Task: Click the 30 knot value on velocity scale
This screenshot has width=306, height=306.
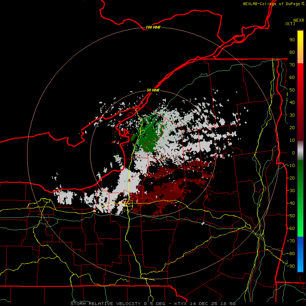Action: [292, 115]
